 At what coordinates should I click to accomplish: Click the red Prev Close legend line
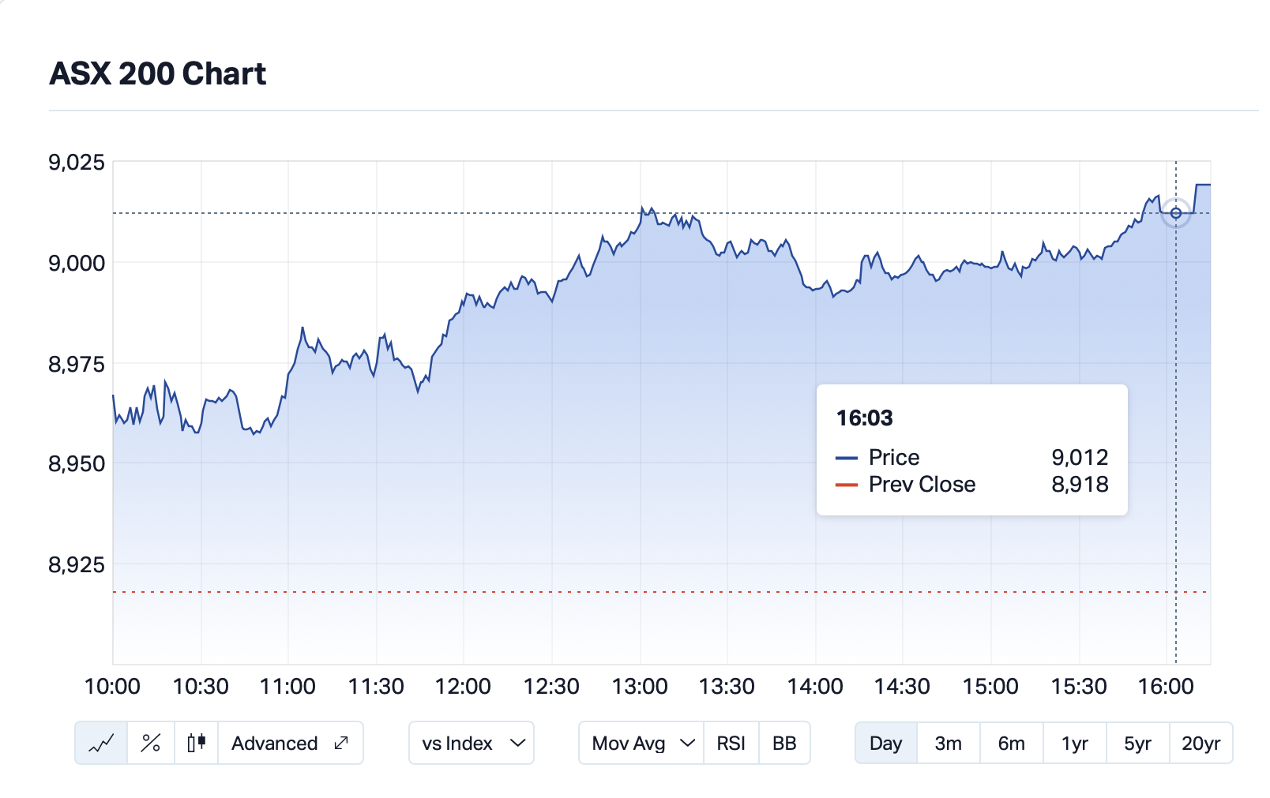pyautogui.click(x=847, y=484)
